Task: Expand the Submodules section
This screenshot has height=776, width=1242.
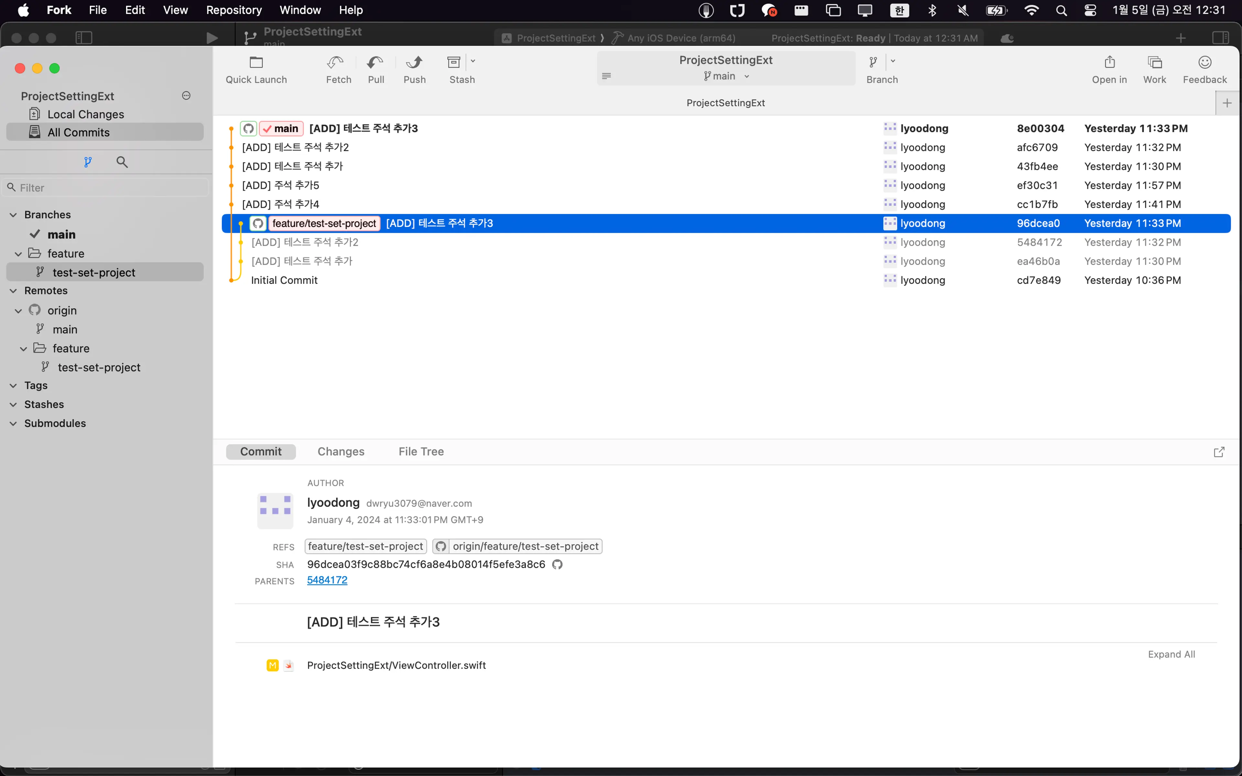Action: pyautogui.click(x=13, y=424)
